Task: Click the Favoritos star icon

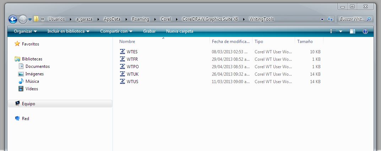Action: 17,44
